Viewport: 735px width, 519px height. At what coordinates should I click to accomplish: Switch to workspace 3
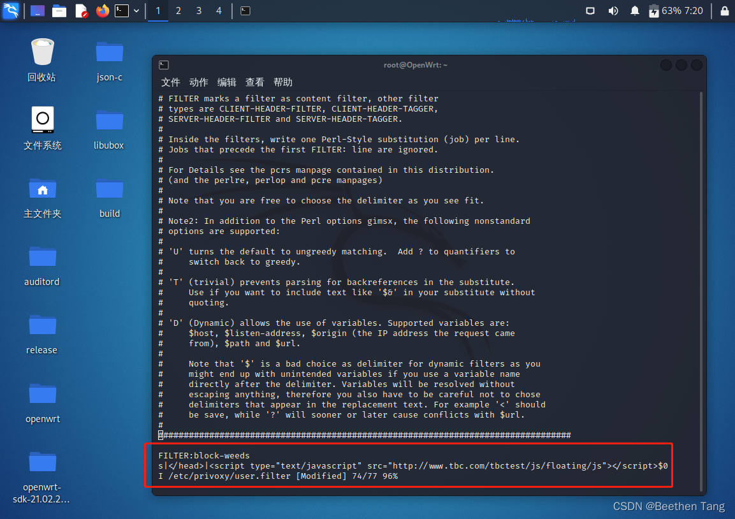199,11
